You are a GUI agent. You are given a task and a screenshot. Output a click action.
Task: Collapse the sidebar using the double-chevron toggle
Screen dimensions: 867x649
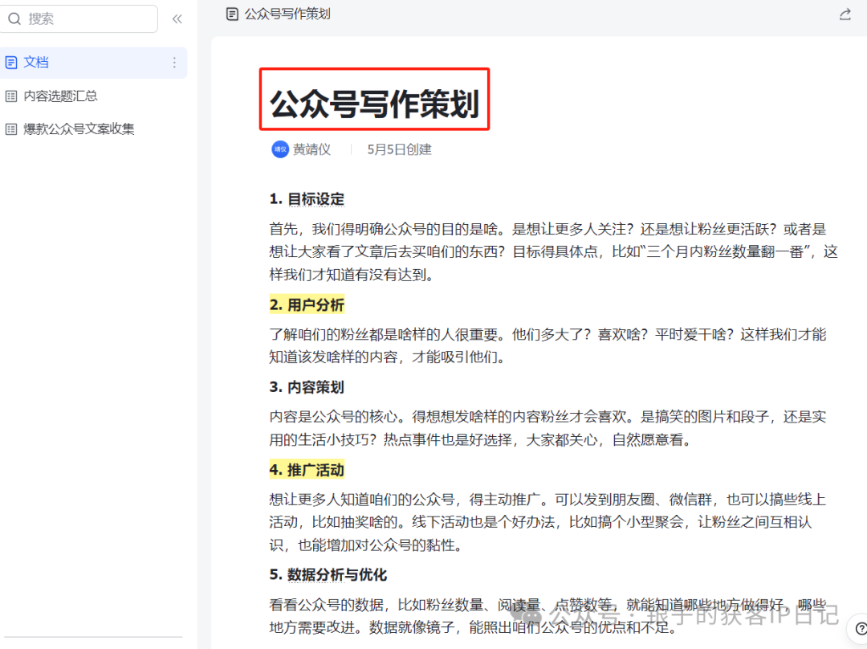pyautogui.click(x=177, y=18)
